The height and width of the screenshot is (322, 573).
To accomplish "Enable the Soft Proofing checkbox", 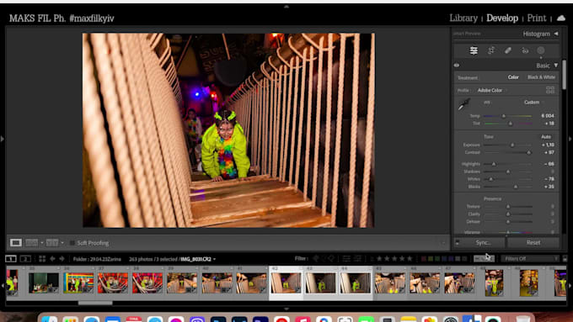I will pyautogui.click(x=72, y=243).
